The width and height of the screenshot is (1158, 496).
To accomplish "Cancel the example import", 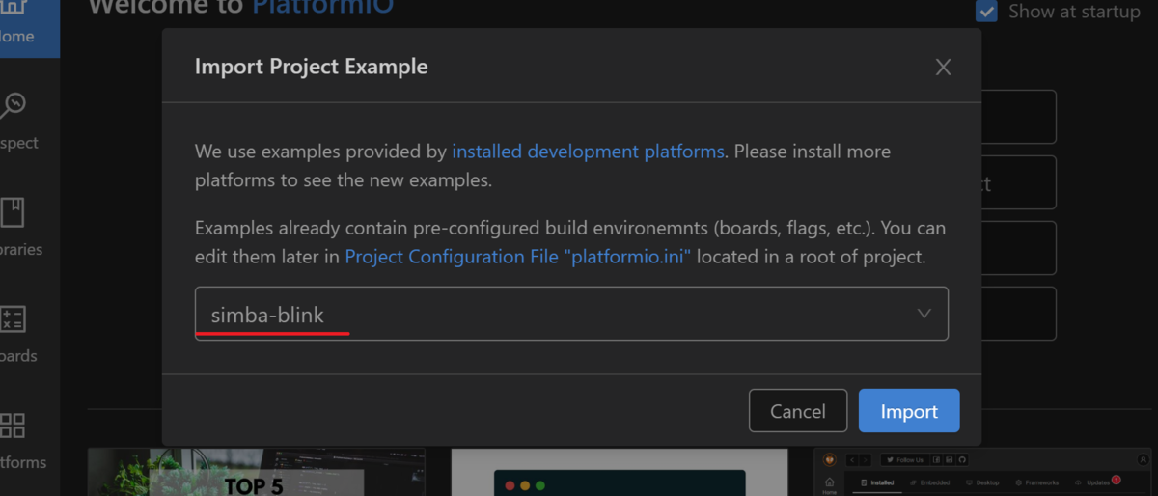I will [798, 411].
